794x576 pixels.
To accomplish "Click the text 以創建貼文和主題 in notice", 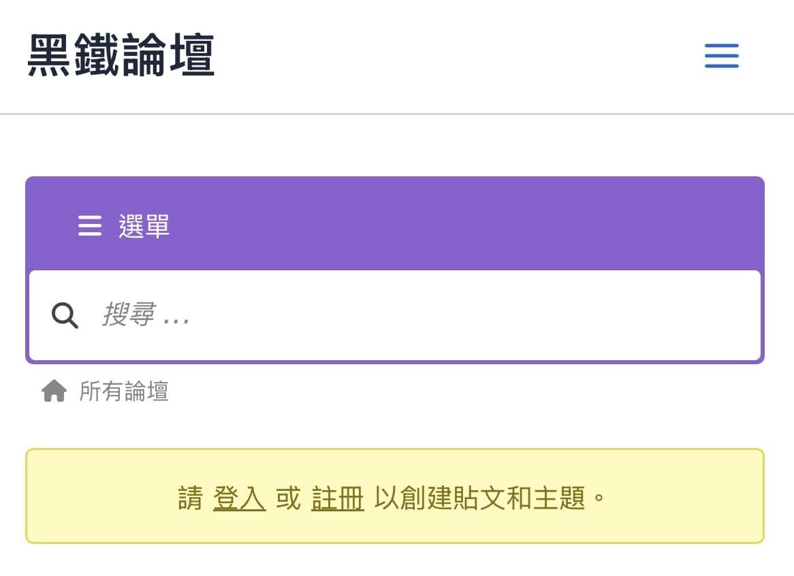I will click(479, 498).
